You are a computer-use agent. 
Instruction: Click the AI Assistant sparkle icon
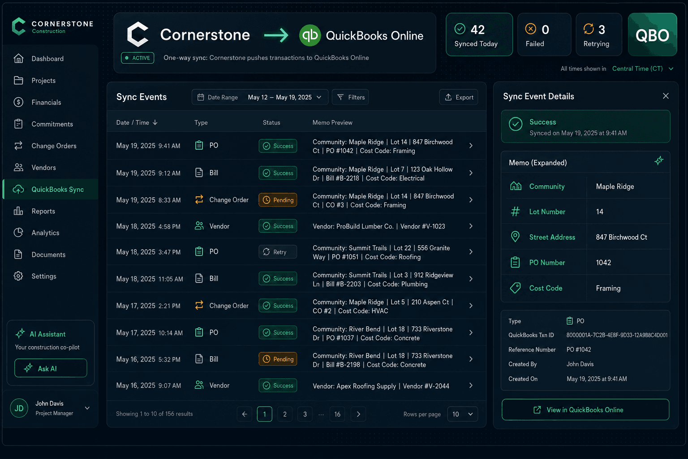pos(20,333)
